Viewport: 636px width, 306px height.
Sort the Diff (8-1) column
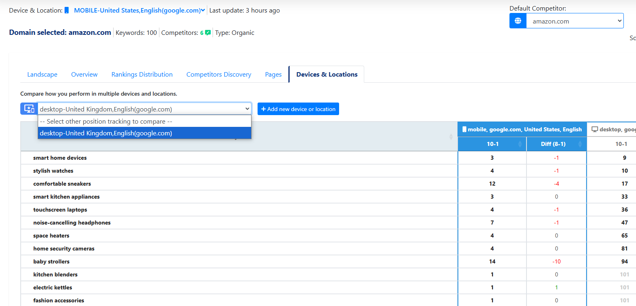[556, 144]
